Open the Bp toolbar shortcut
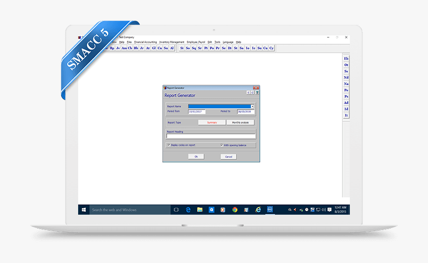 click(112, 48)
